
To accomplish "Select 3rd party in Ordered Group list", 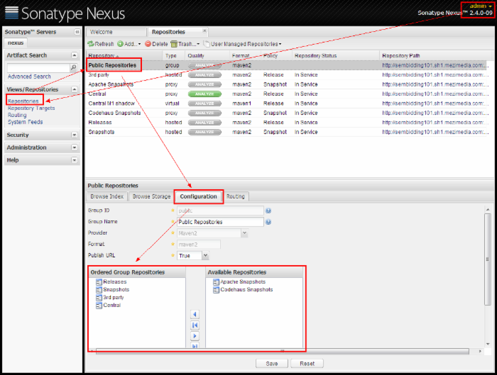I will click(110, 298).
